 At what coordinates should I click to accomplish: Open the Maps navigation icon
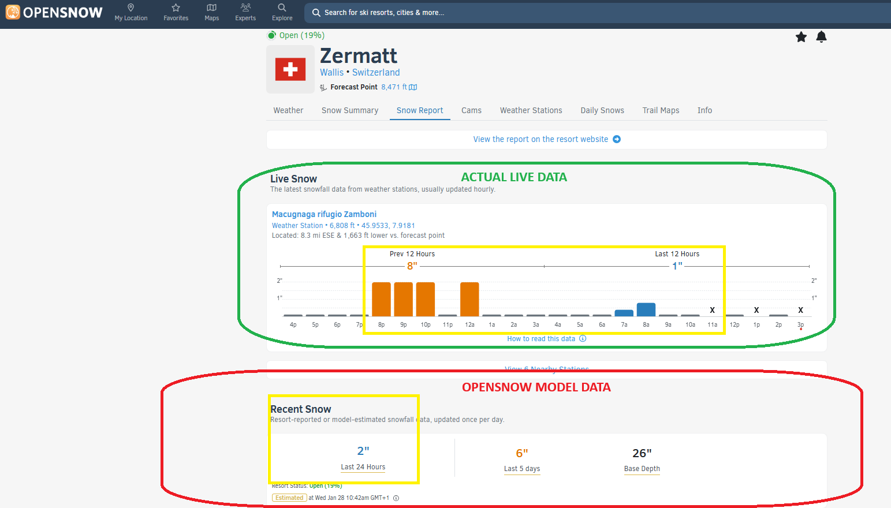(x=212, y=8)
